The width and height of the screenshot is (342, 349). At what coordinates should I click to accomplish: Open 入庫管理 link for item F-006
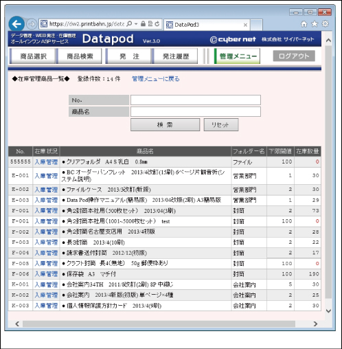pyautogui.click(x=46, y=274)
